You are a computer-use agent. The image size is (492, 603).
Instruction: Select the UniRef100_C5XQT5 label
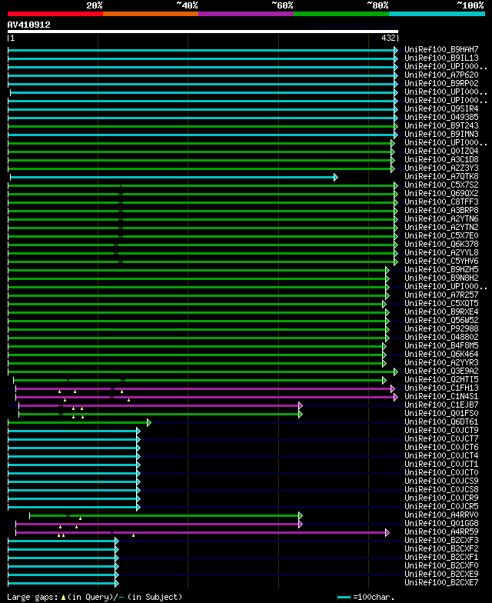(441, 303)
